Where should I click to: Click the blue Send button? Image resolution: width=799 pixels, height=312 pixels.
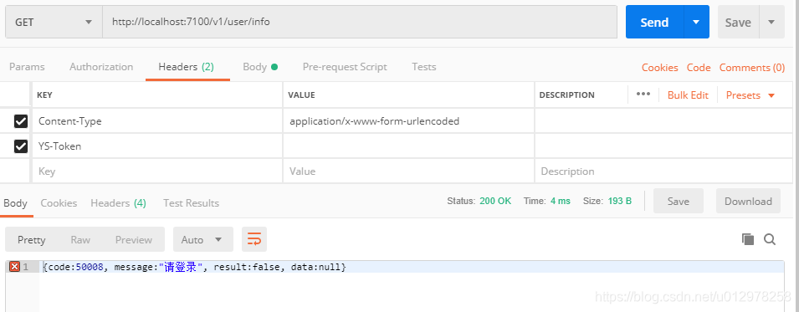654,22
